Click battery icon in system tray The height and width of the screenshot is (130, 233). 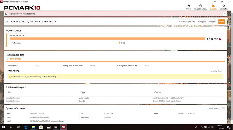pyautogui.click(x=205, y=127)
